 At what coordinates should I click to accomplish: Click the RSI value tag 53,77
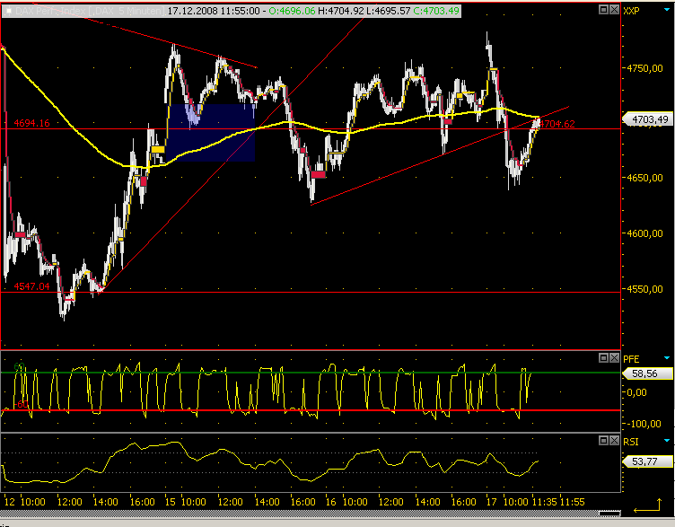point(648,461)
